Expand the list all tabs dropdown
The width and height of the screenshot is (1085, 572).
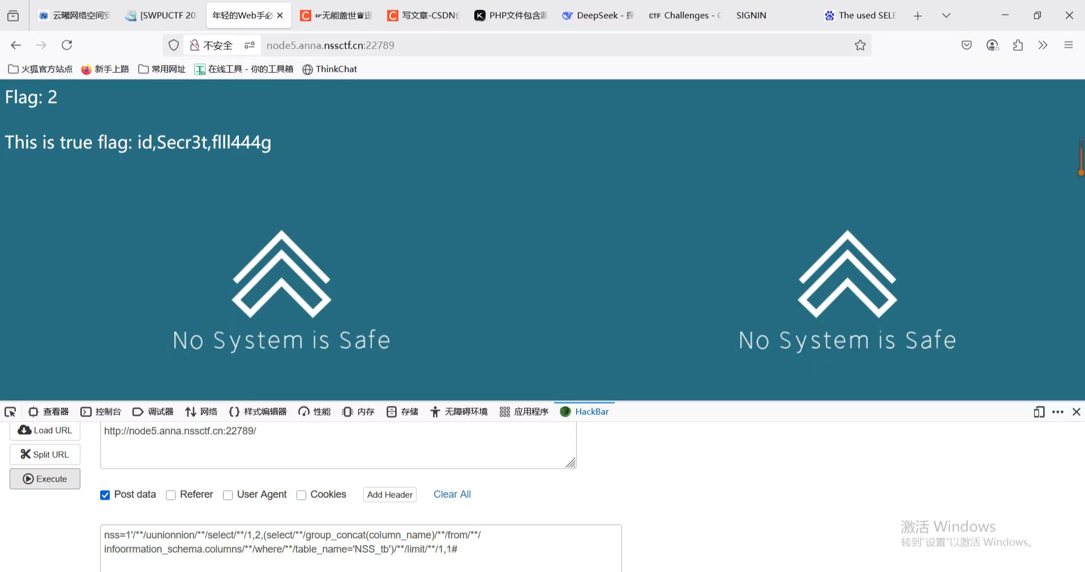(946, 16)
